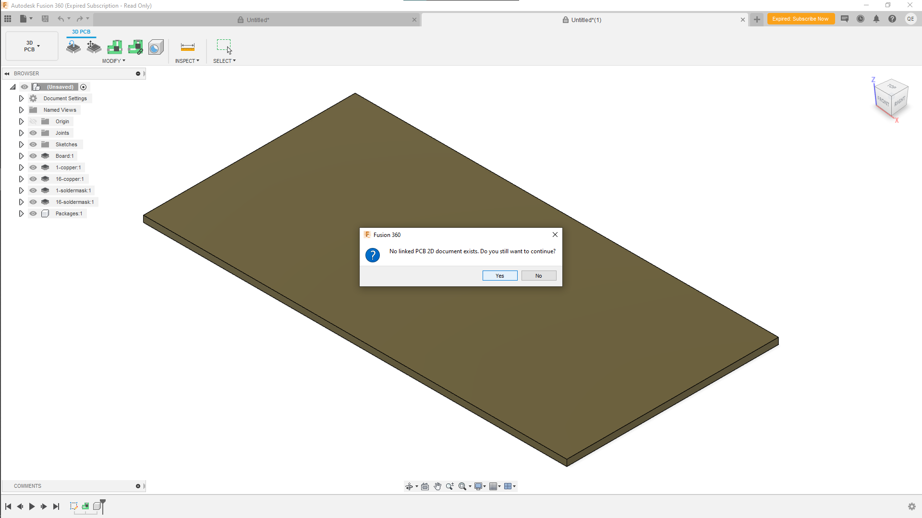Click No to cancel the operation
The width and height of the screenshot is (922, 518).
click(538, 275)
